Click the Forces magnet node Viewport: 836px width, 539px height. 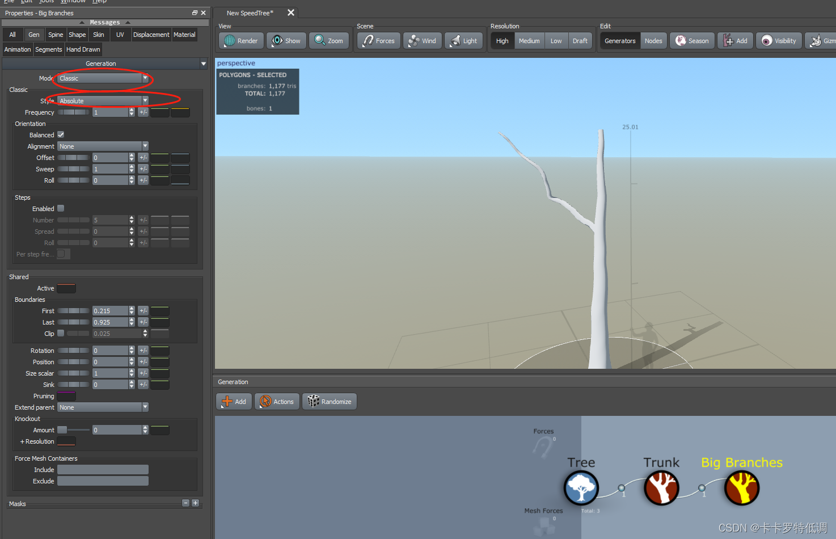pyautogui.click(x=543, y=448)
